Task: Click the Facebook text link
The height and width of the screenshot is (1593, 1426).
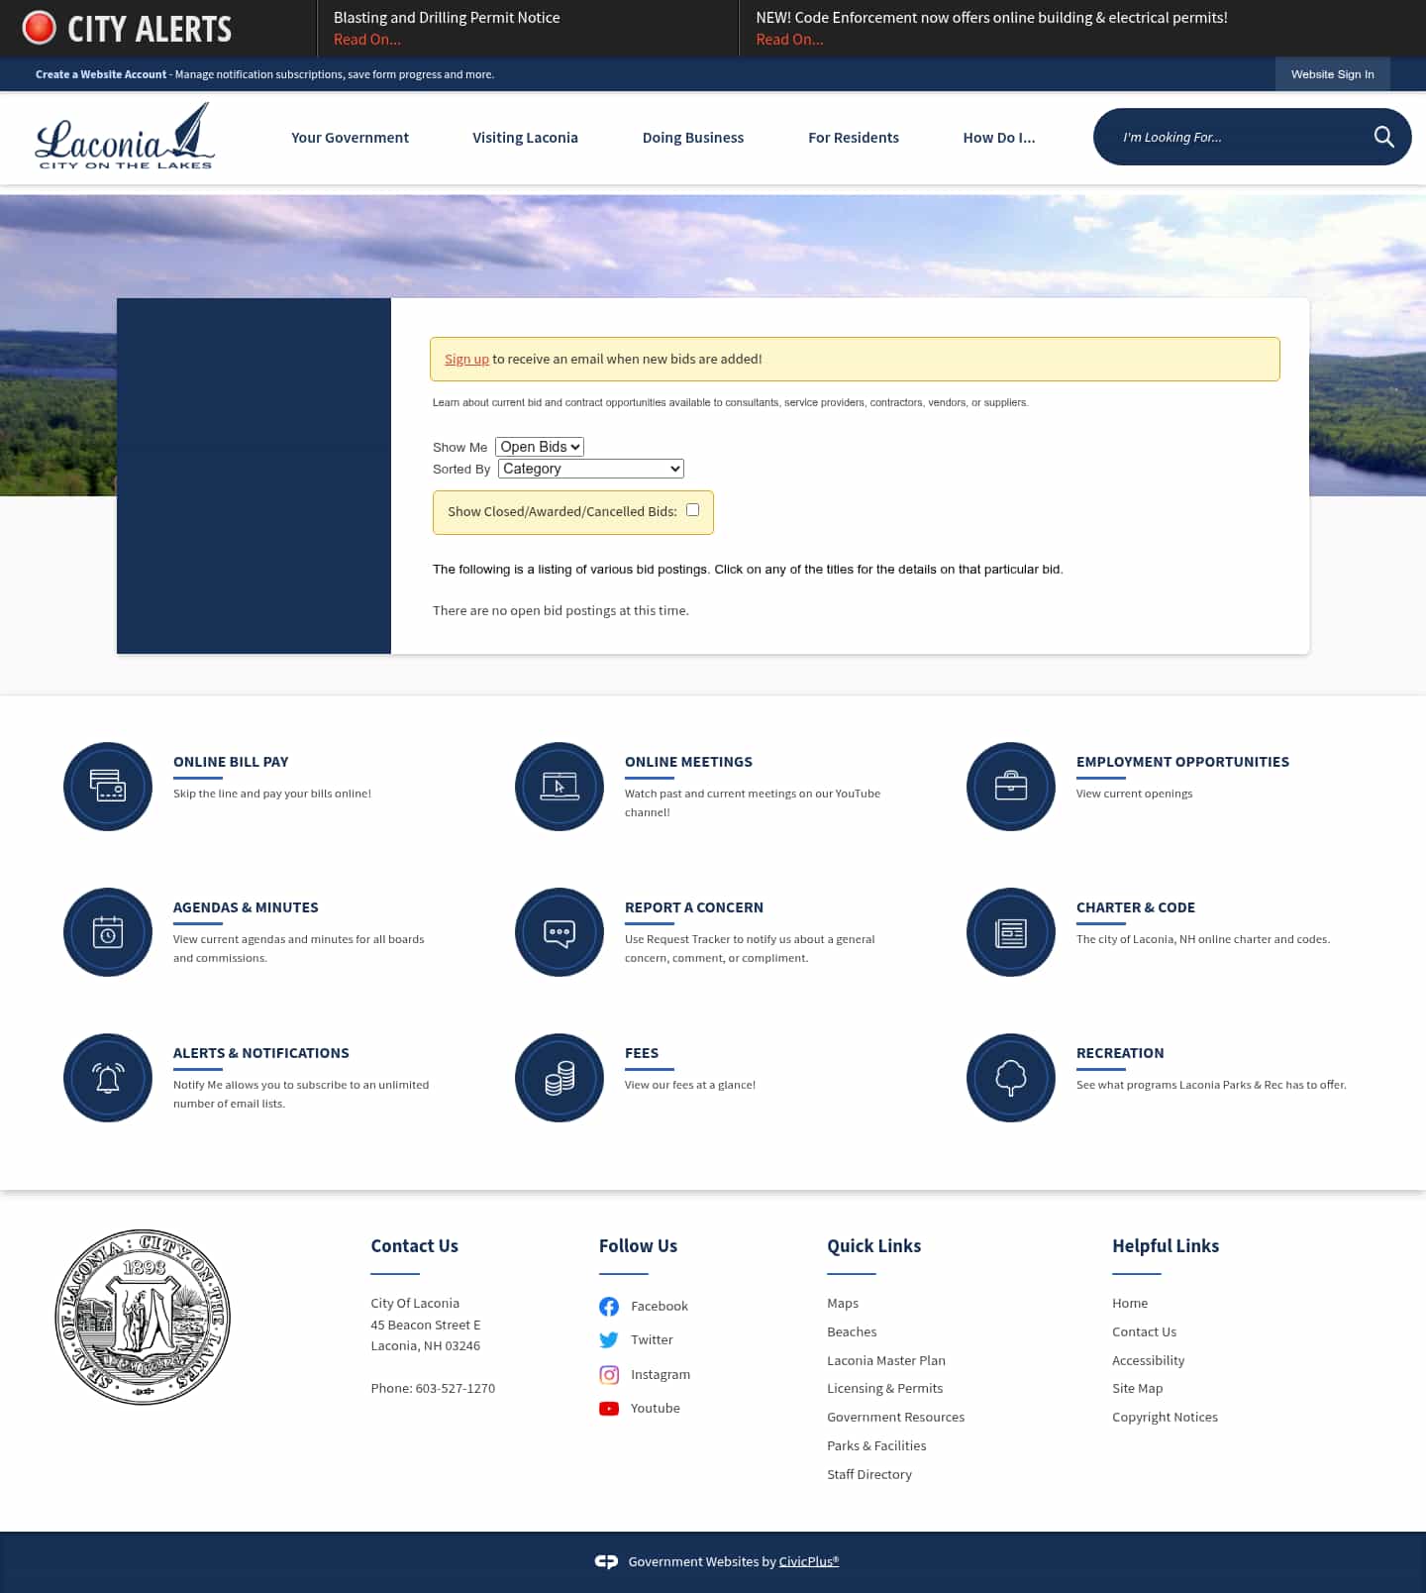Action: [660, 1307]
